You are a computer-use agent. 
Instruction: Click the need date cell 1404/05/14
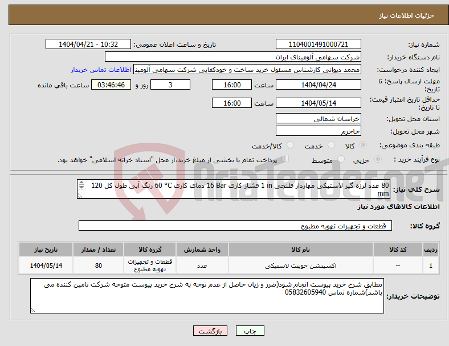pos(46,265)
